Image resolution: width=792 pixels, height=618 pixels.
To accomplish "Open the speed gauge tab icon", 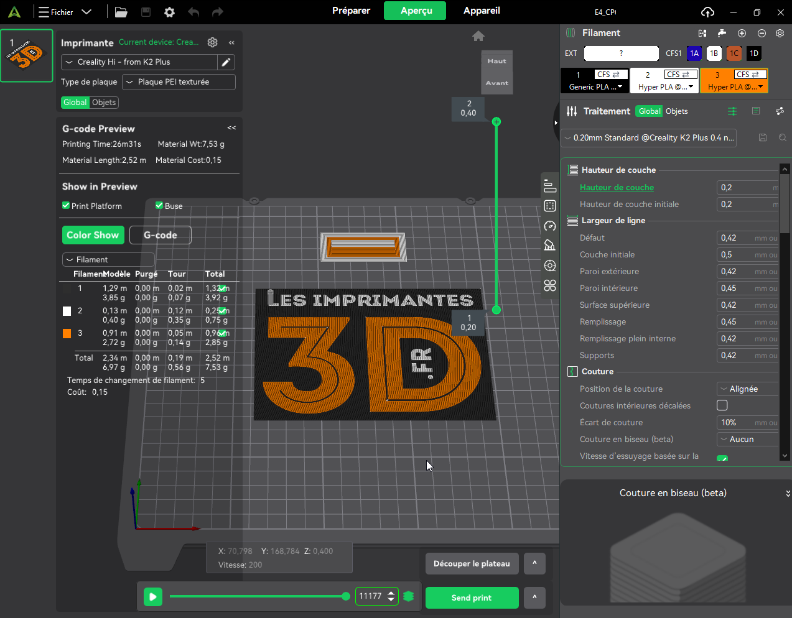I will click(x=550, y=226).
